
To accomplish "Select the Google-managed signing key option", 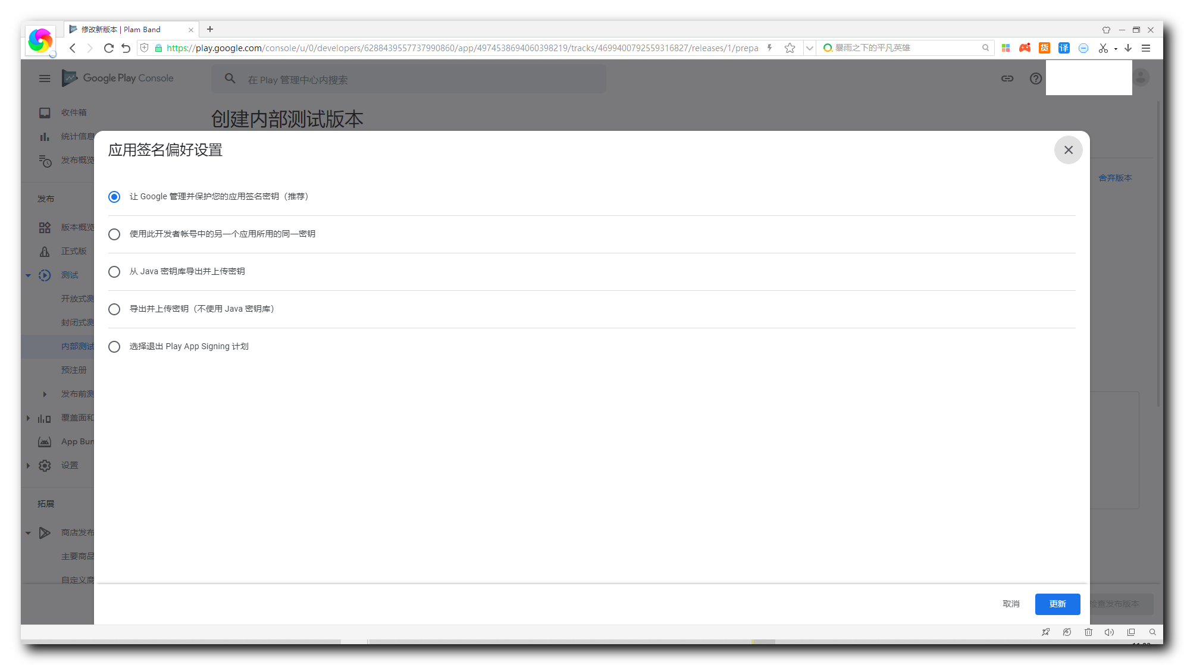I will 114,197.
